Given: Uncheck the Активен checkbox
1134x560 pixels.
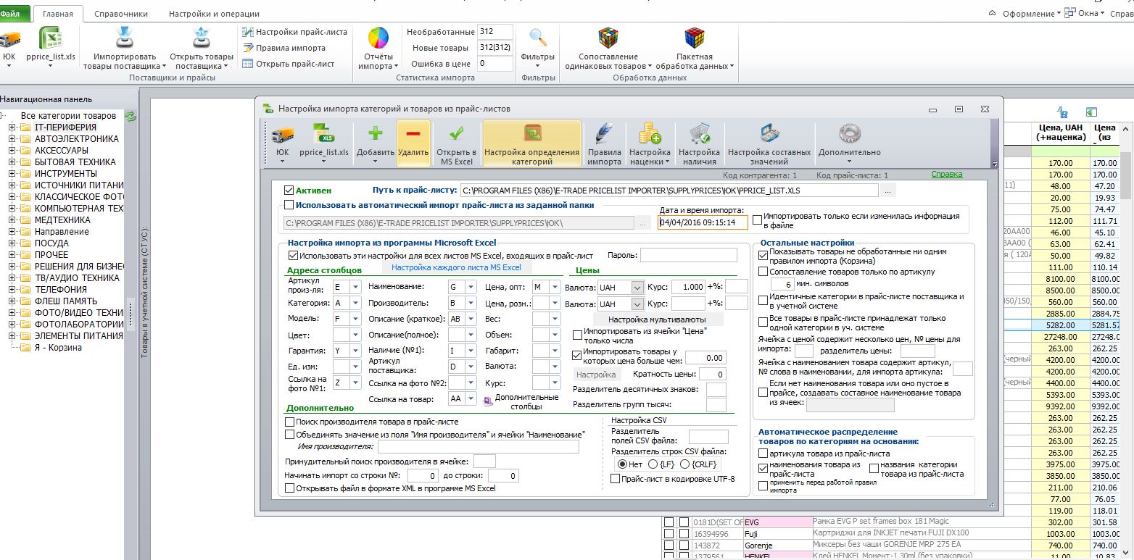Looking at the screenshot, I should (289, 191).
